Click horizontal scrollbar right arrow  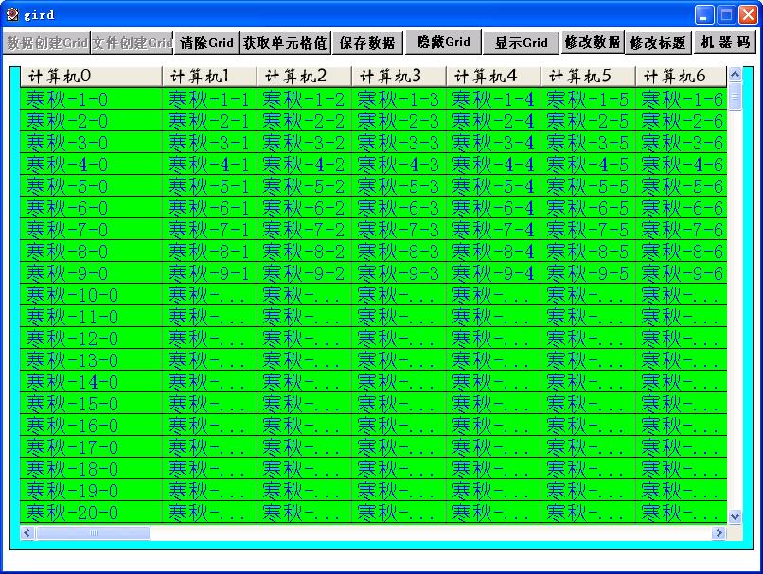coord(719,532)
